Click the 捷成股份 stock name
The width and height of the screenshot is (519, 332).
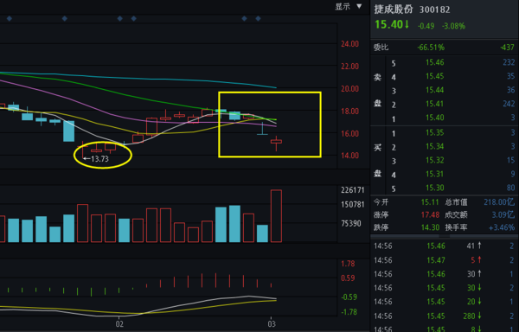(x=394, y=10)
